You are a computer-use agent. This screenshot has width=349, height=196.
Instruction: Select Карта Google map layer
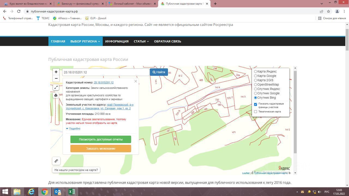point(255,76)
